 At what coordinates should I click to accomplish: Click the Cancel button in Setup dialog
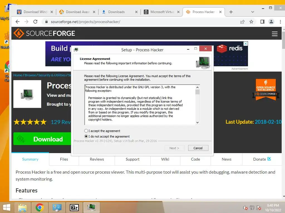click(x=198, y=148)
